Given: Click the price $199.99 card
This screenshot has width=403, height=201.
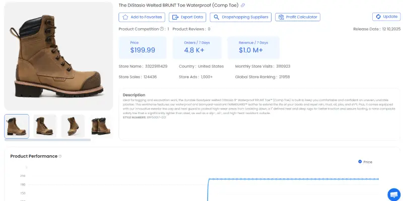Looking at the screenshot, I should (143, 48).
